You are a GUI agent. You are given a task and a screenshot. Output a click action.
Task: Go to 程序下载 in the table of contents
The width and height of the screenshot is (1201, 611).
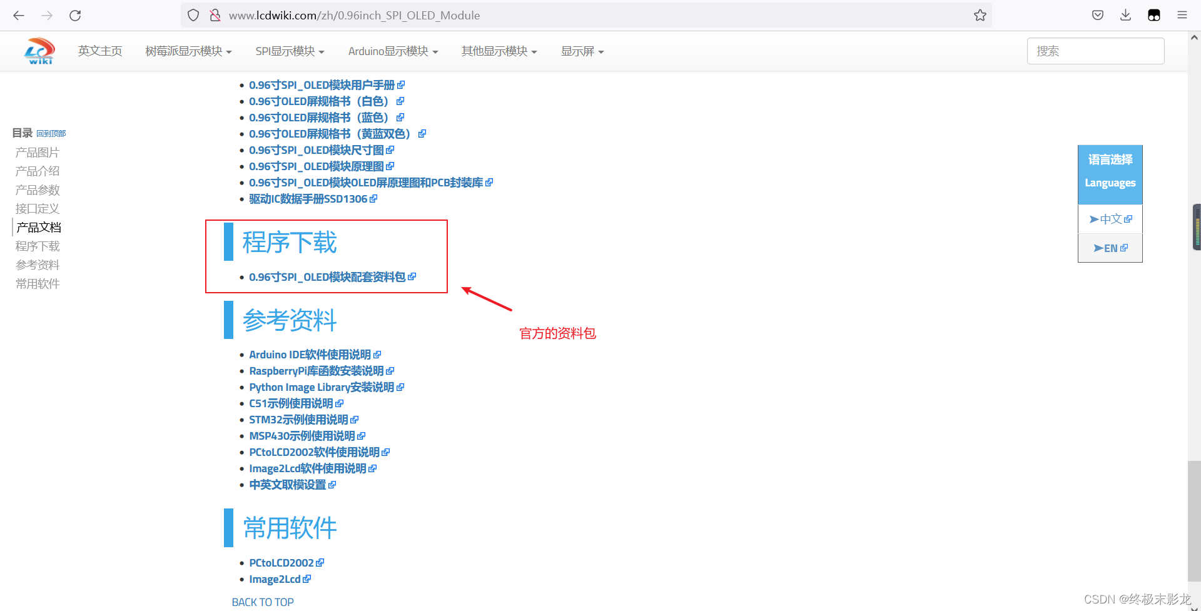38,246
